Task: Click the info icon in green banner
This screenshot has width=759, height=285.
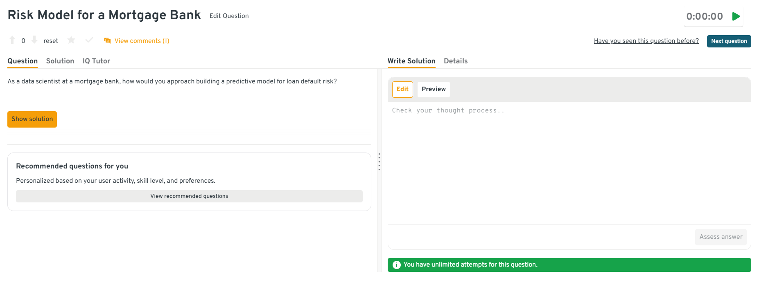Action: [396, 265]
